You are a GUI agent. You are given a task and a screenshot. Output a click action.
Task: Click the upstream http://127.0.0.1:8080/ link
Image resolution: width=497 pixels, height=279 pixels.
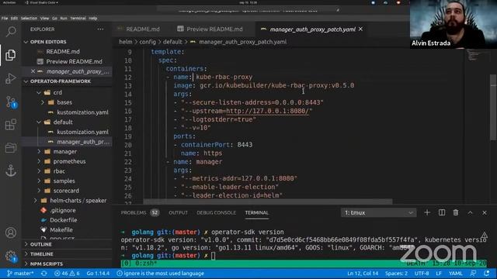point(267,111)
